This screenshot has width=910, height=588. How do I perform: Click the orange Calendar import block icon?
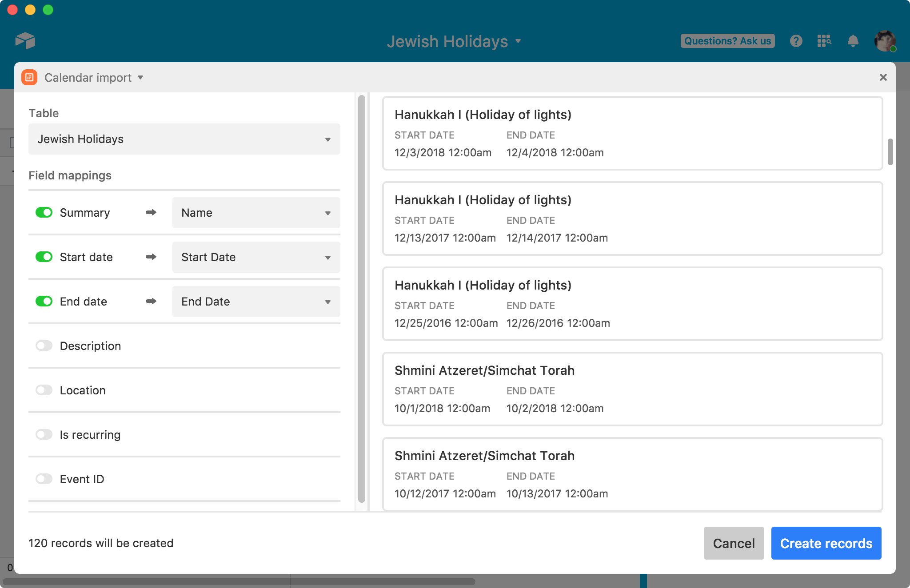[x=29, y=77]
